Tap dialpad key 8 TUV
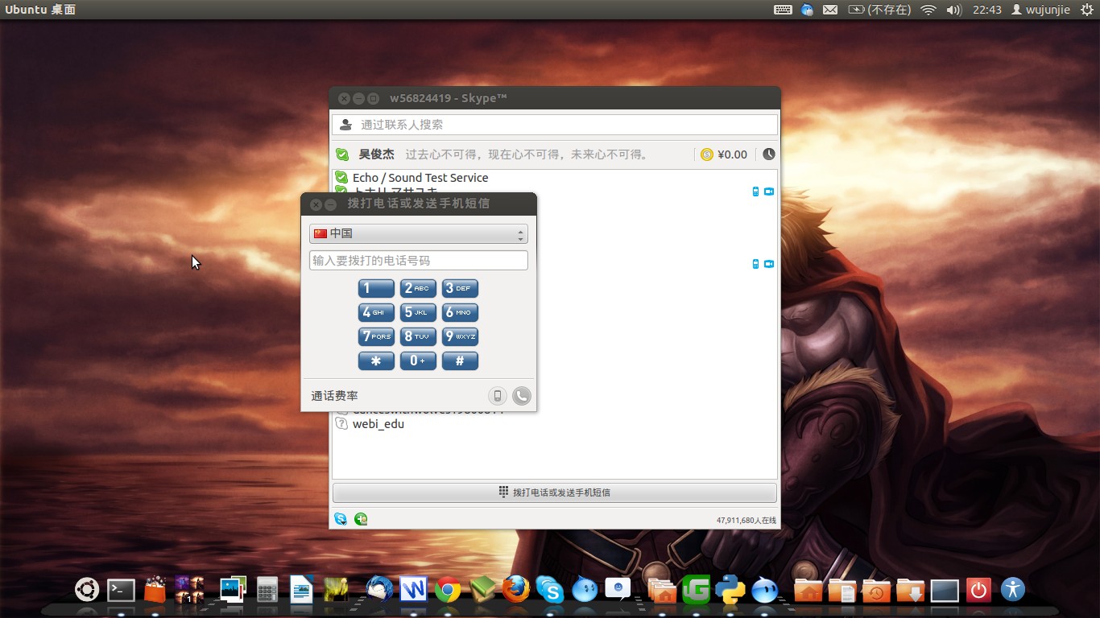 (x=418, y=336)
